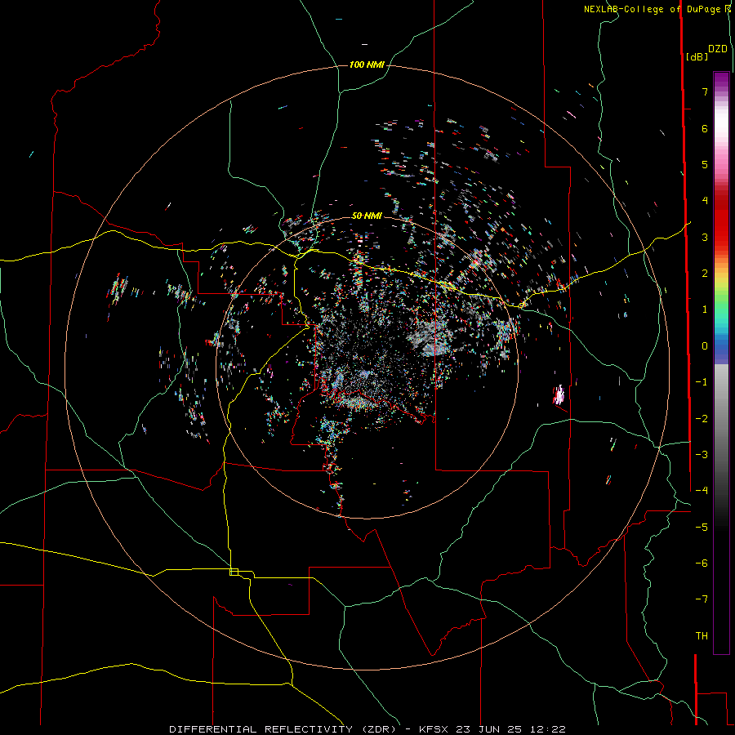The image size is (735, 735).
Task: Click the 3 label on the color scale
Action: coord(705,237)
